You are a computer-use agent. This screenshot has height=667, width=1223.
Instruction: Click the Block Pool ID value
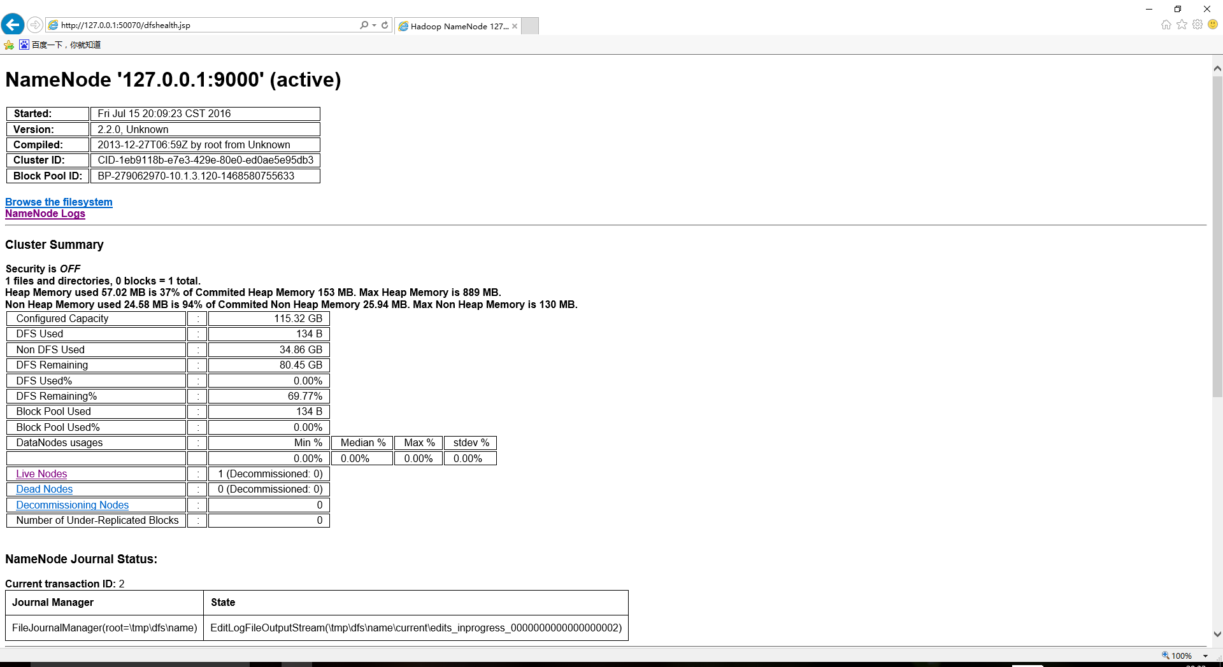(x=205, y=176)
